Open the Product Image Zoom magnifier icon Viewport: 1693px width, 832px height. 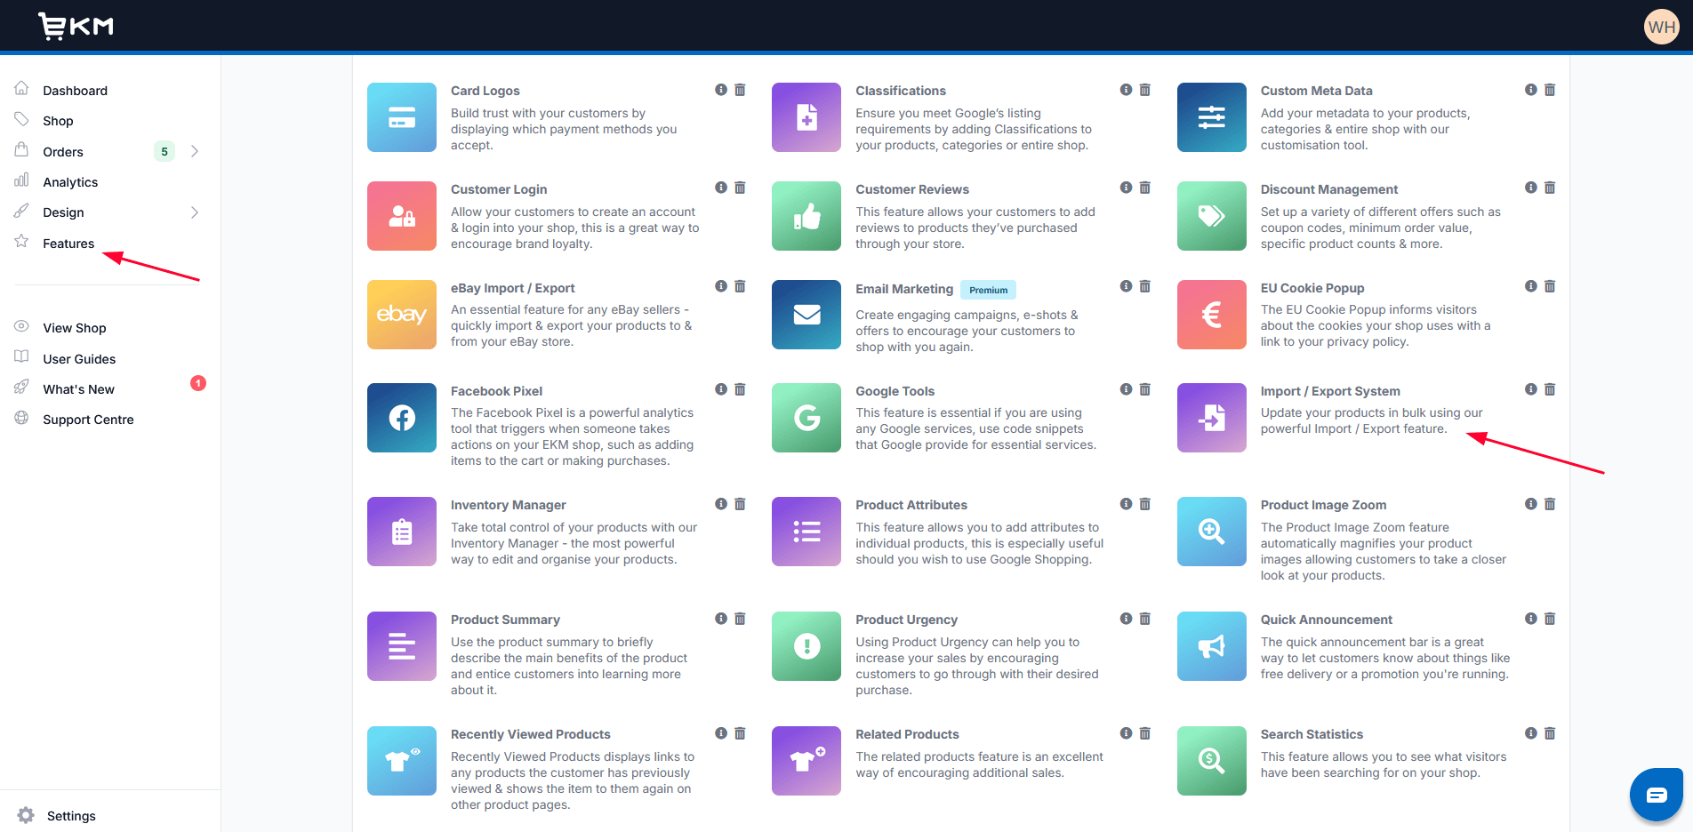click(1212, 532)
